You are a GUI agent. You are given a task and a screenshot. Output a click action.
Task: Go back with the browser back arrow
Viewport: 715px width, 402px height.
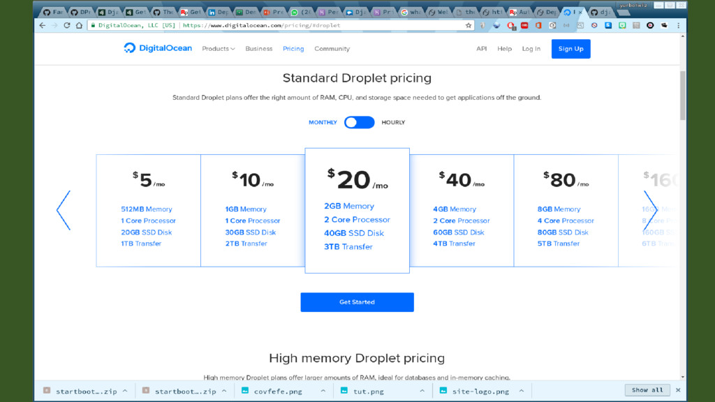click(43, 26)
